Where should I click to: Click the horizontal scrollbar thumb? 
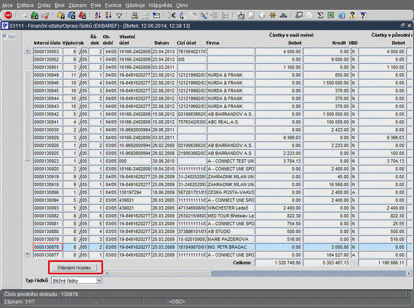(x=160, y=273)
